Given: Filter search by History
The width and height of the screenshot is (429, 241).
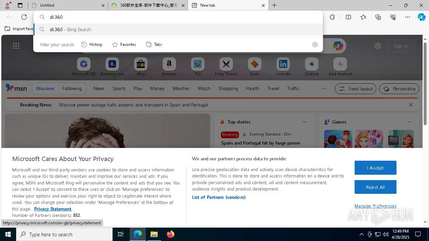Looking at the screenshot, I should (x=92, y=45).
